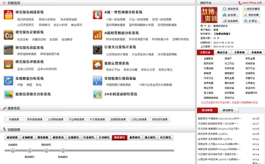Select the 滚动财经 tab
Image resolution: width=265 pixels, height=164 pixels.
(228, 110)
